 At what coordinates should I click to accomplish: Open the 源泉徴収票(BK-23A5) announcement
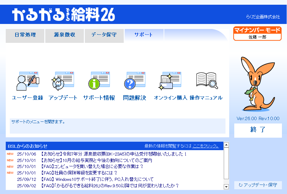tap(114, 154)
